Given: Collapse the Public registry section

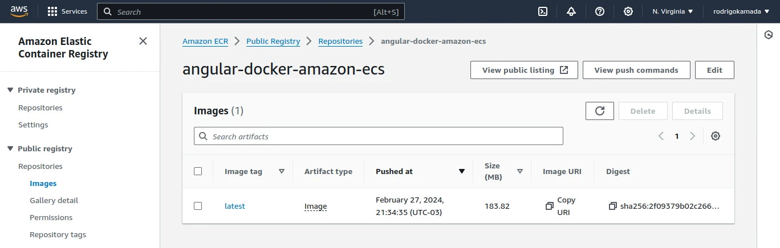Looking at the screenshot, I should [10, 148].
